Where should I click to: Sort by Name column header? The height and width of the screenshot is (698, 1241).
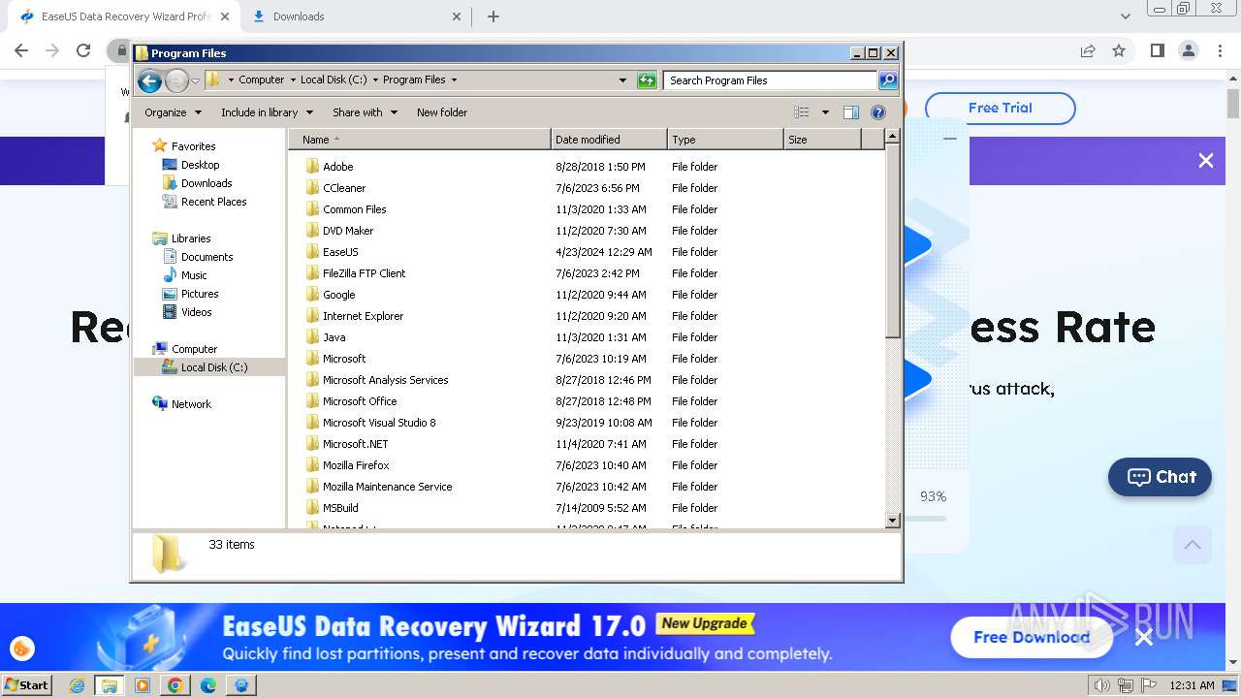coord(420,140)
